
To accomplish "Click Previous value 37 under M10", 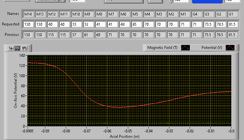I will pos(77,35).
